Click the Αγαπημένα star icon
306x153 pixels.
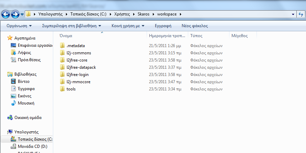pos(10,38)
